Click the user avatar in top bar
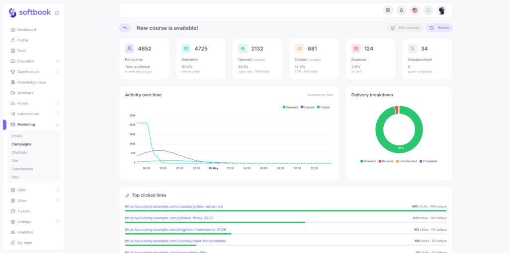 441,10
